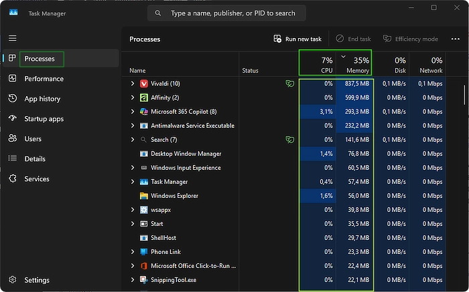Click the Microsoft Office Click-to-Run icon
469x292 pixels.
coord(144,266)
